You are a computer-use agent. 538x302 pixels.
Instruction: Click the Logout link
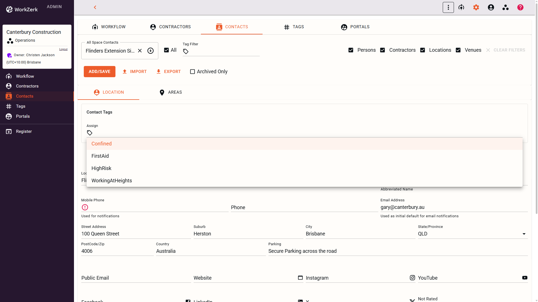[63, 49]
